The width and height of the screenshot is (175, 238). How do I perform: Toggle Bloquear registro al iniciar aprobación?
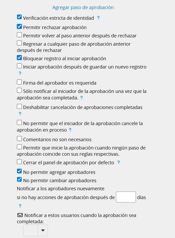coord(19,58)
